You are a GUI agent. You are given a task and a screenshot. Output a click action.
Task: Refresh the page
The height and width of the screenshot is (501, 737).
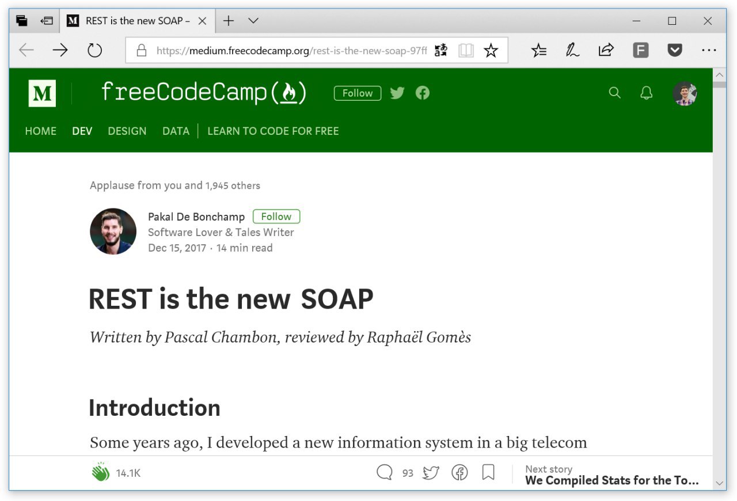[x=94, y=51]
